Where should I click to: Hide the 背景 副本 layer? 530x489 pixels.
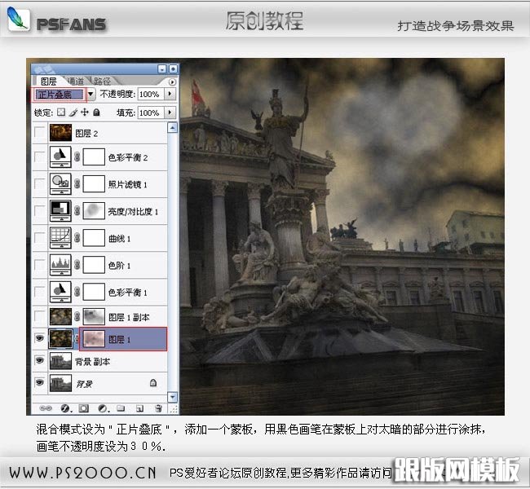[x=40, y=360]
